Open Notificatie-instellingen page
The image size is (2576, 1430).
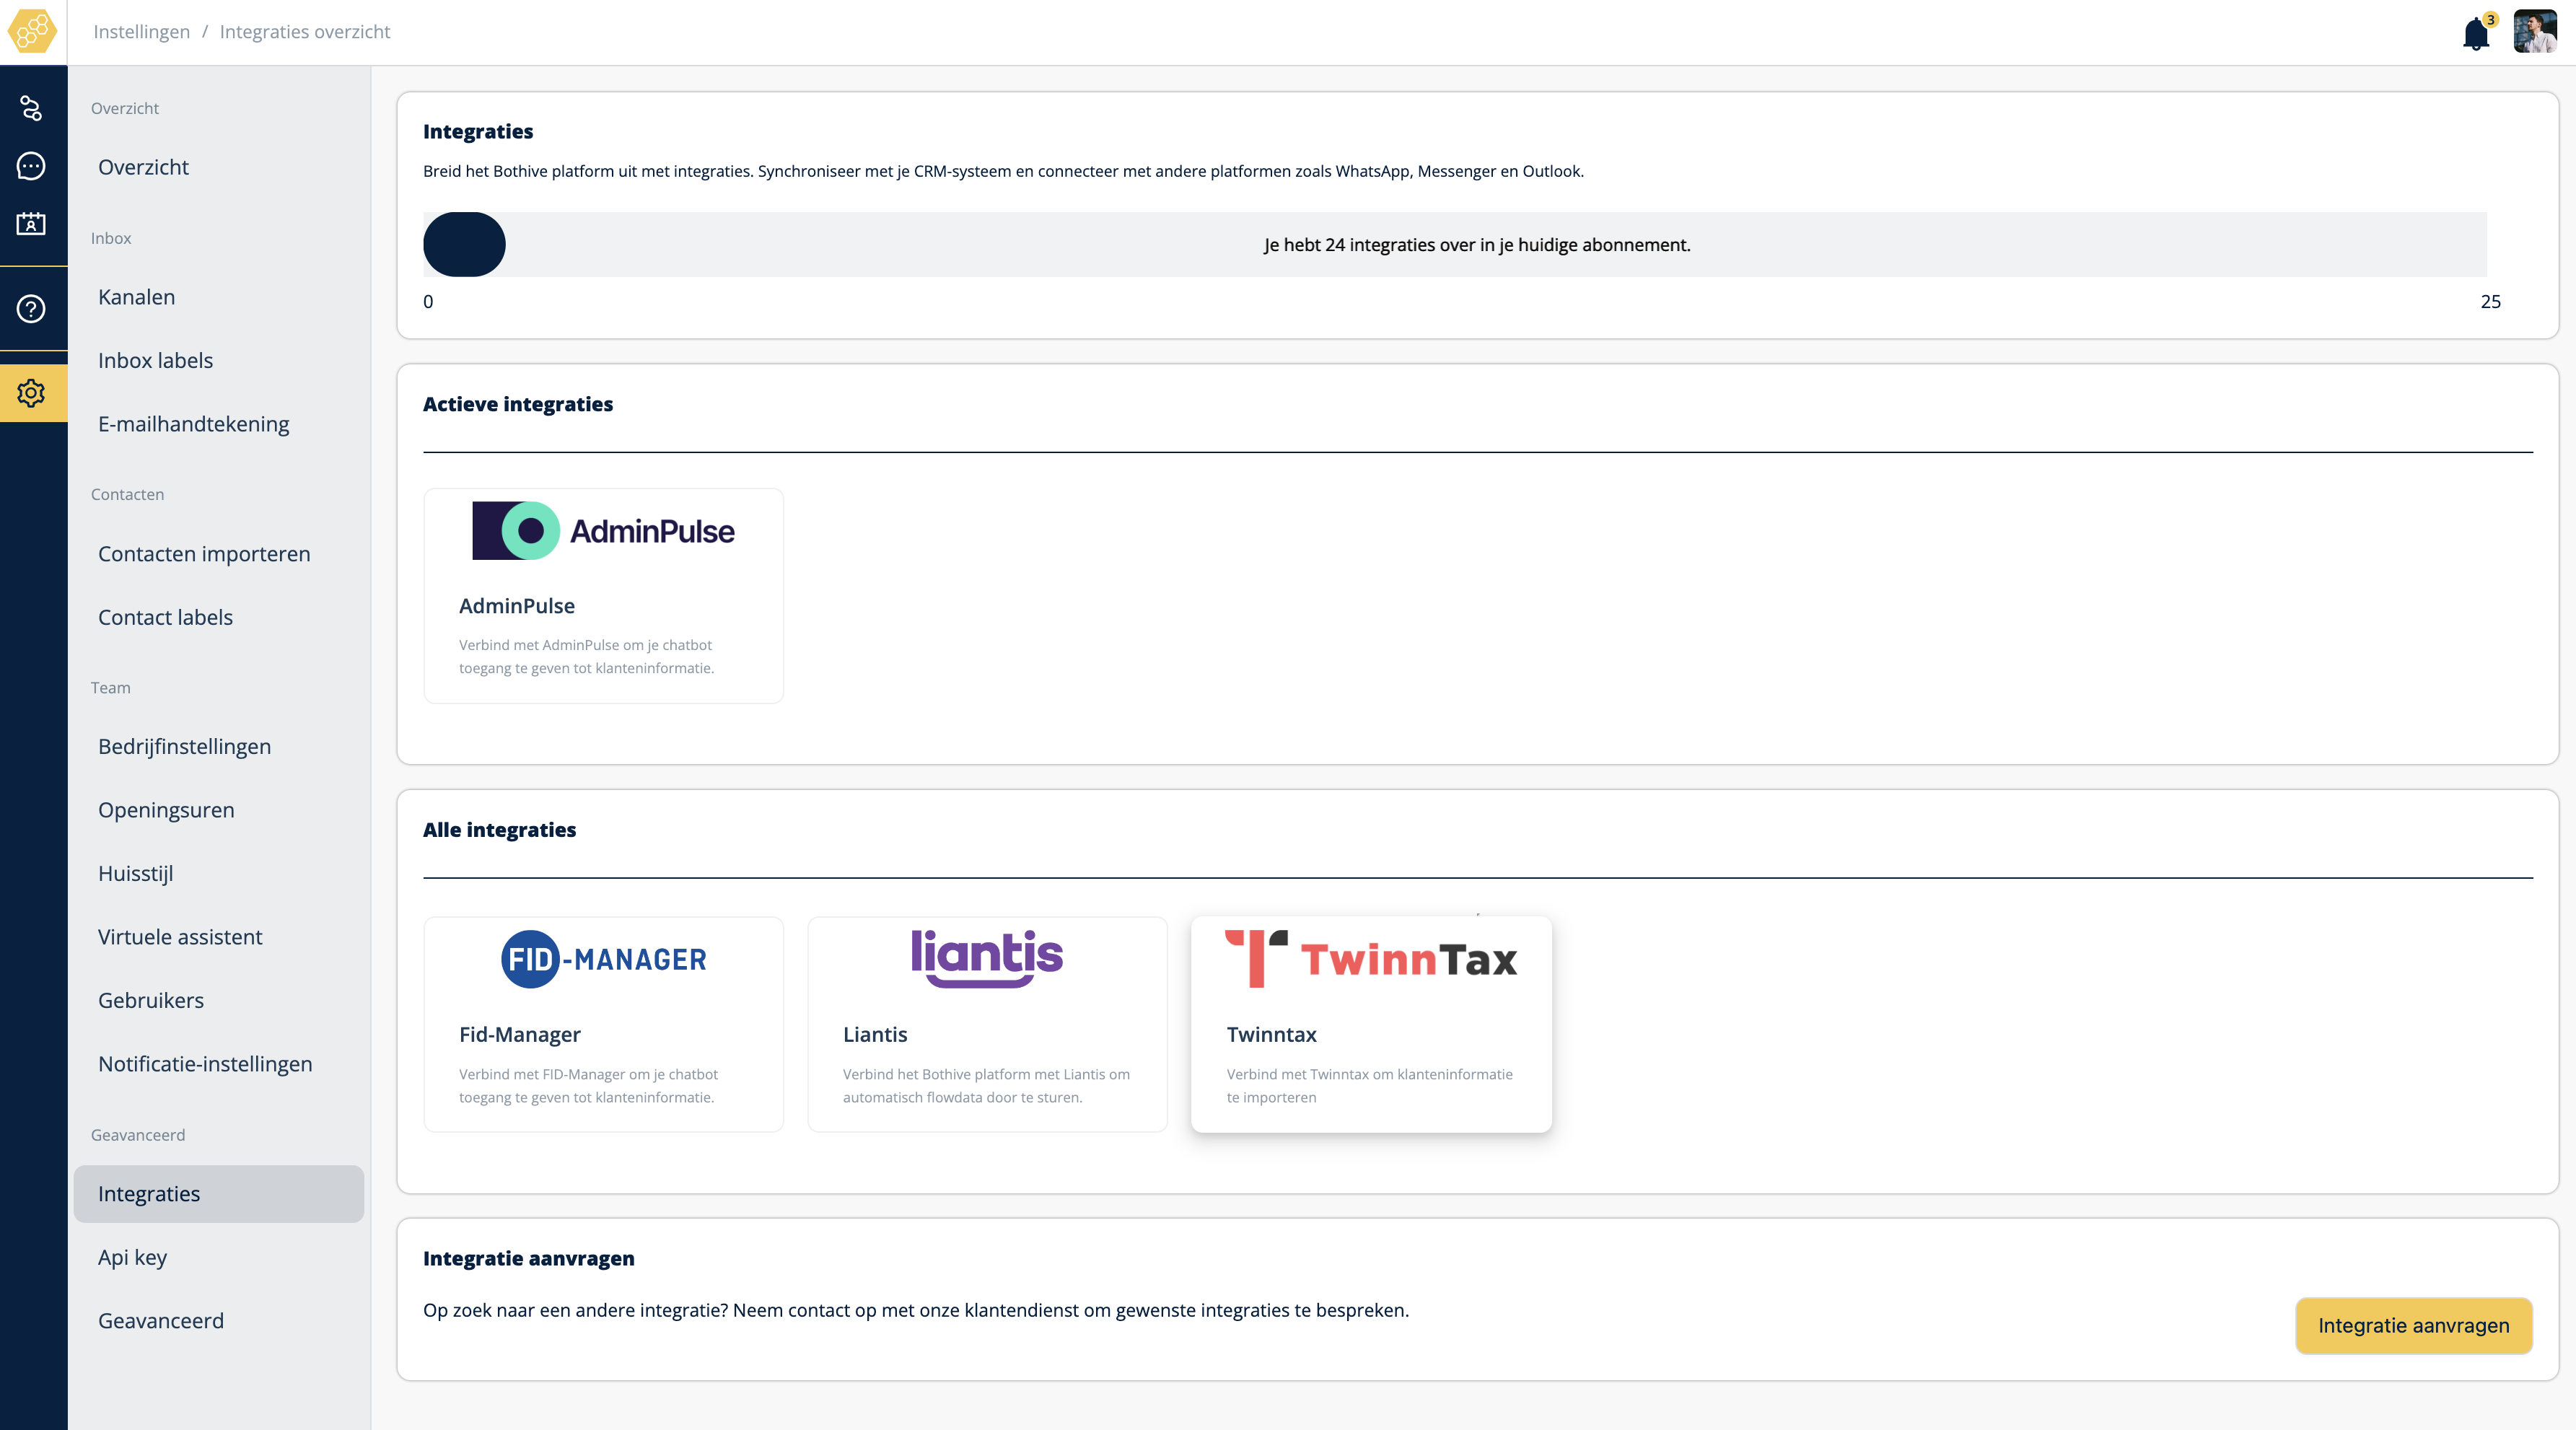pos(205,1064)
